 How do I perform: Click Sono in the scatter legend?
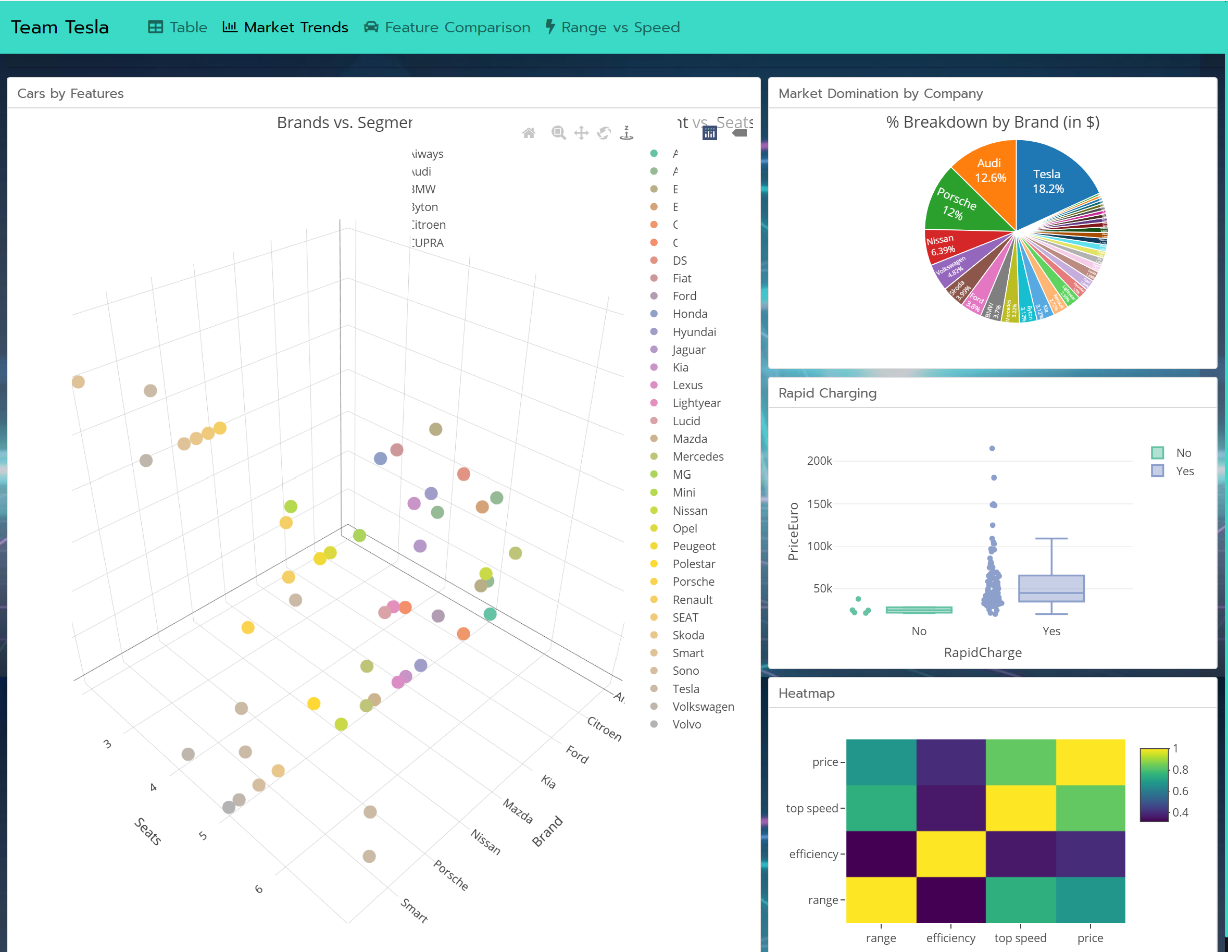click(685, 671)
